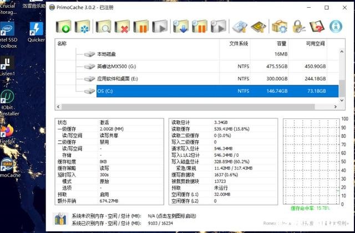The height and width of the screenshot is (233, 355).
Task: Click the 73.18GB free space cell
Action: pos(317,91)
